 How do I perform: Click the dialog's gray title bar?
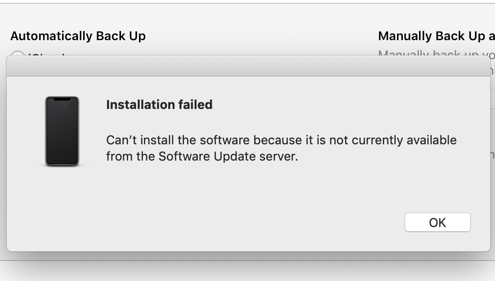tap(248, 66)
